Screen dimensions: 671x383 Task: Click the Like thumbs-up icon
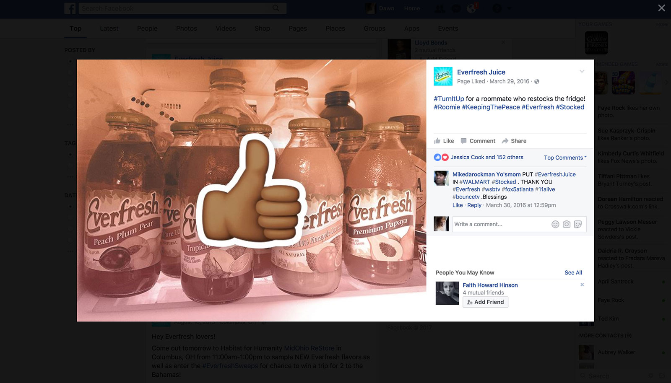point(437,141)
